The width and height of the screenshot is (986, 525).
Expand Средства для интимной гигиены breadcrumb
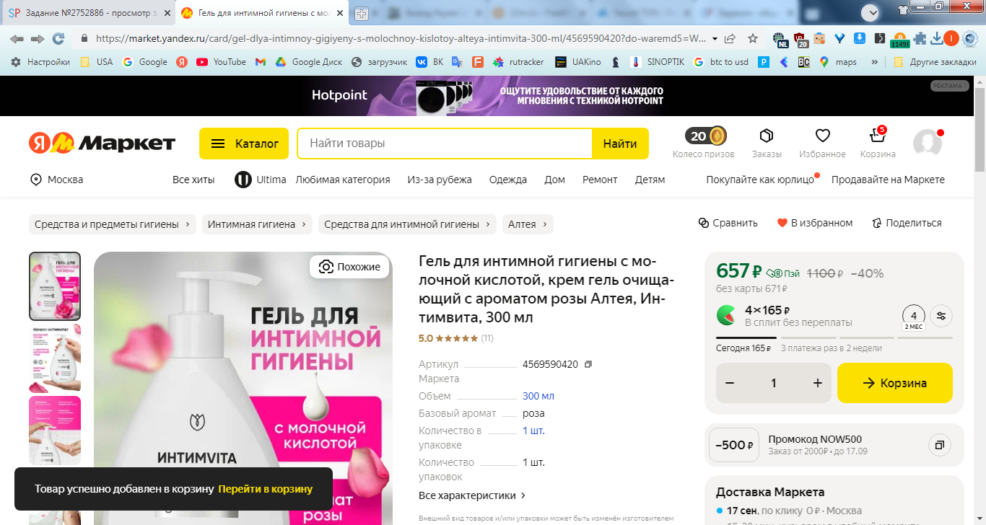(x=407, y=224)
